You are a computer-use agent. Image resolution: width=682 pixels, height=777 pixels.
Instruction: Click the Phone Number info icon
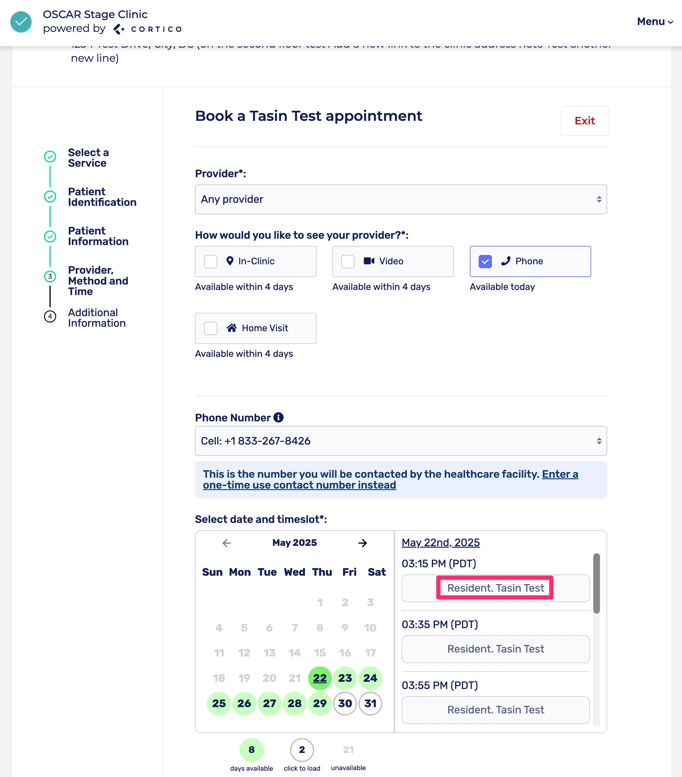279,417
